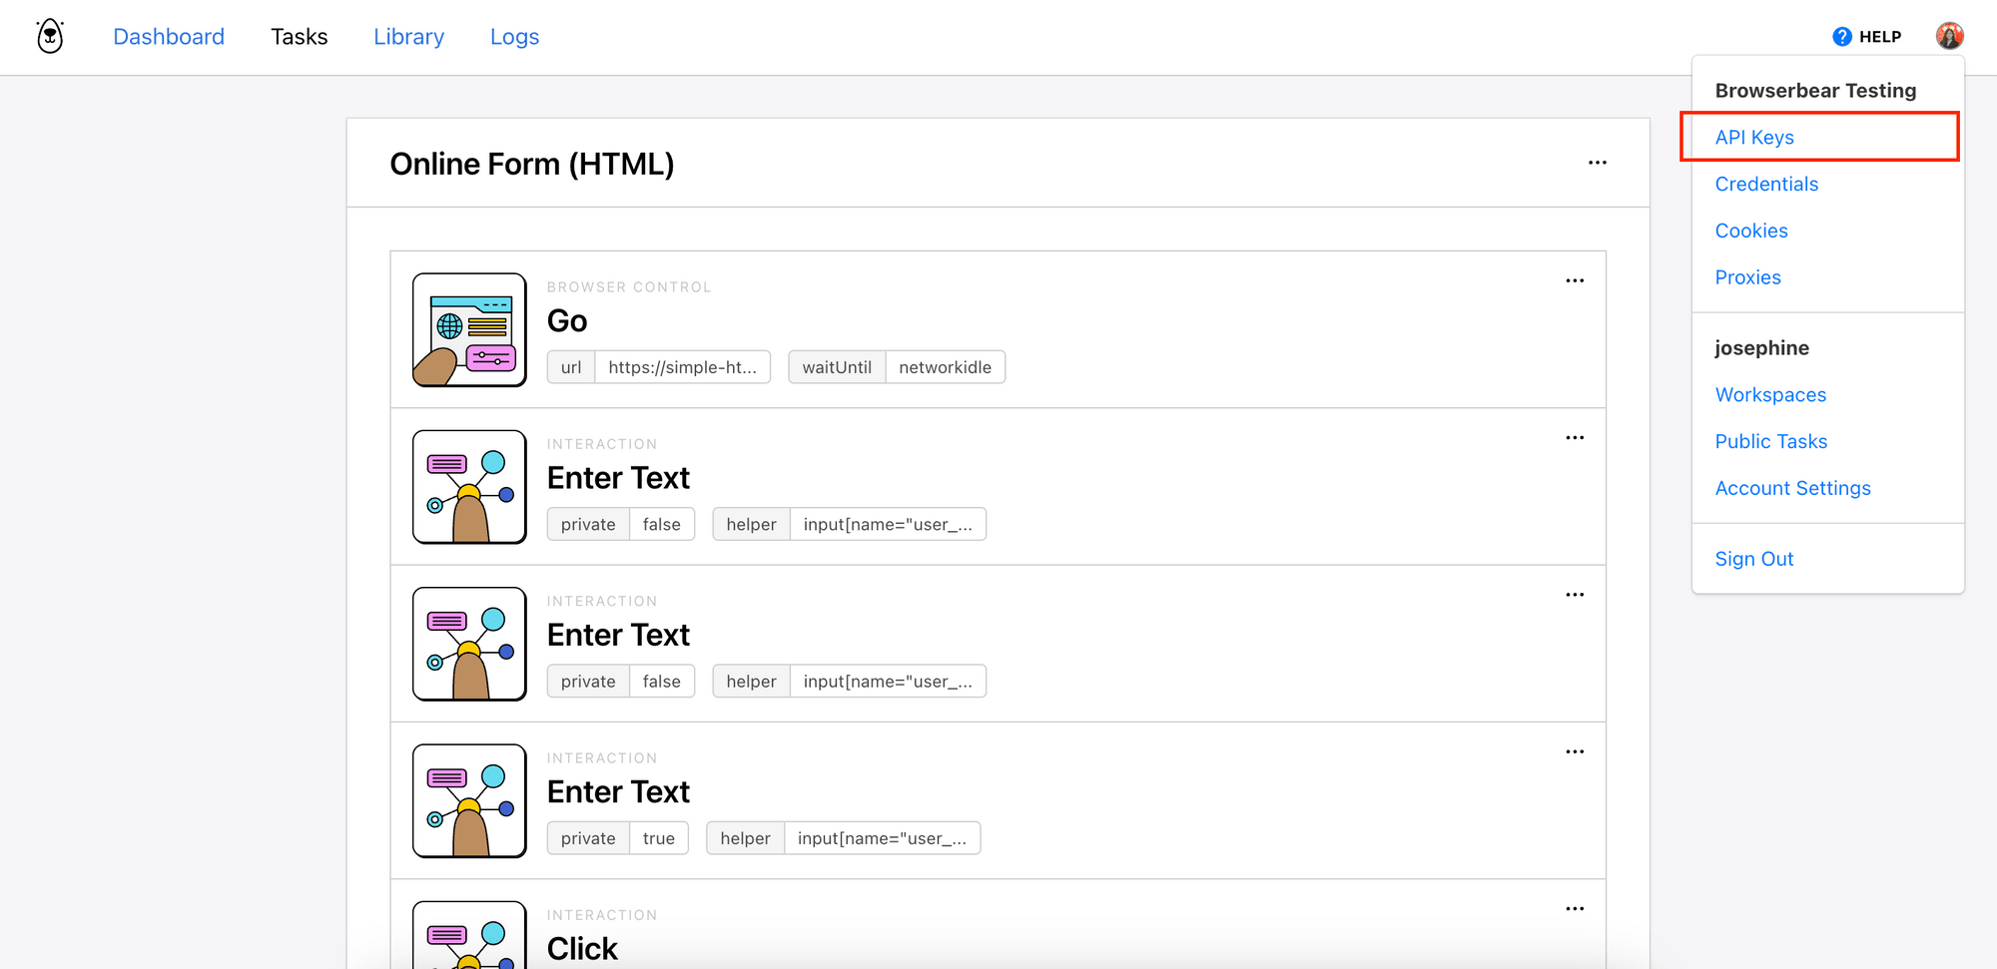1997x969 pixels.
Task: Click the first Enter Text interaction icon
Action: [x=468, y=486]
